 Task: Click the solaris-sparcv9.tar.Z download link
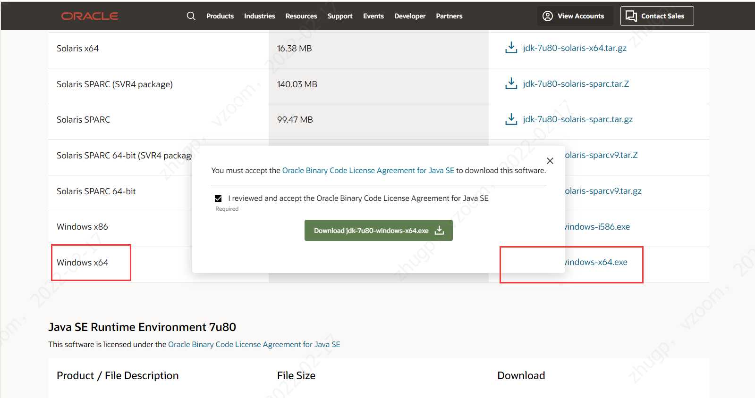[x=601, y=155]
